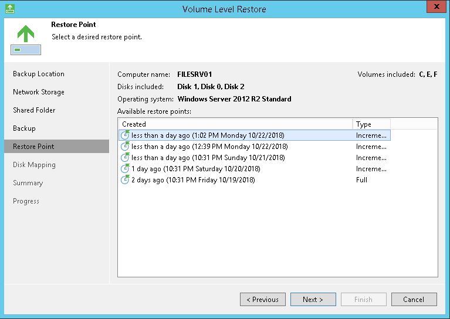Sort restore points by Created column
Viewport: 450px width, 319px height.
click(x=235, y=124)
